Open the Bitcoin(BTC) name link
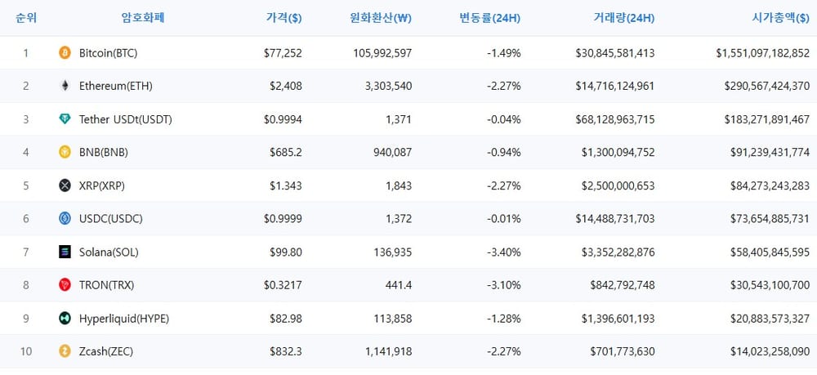This screenshot has height=375, width=817. pyautogui.click(x=109, y=52)
